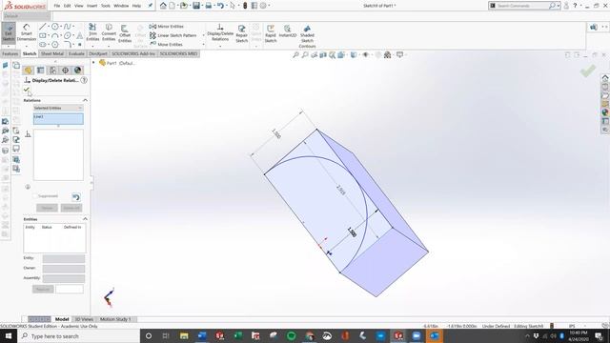Switch to the Evaluate tab

(x=76, y=53)
